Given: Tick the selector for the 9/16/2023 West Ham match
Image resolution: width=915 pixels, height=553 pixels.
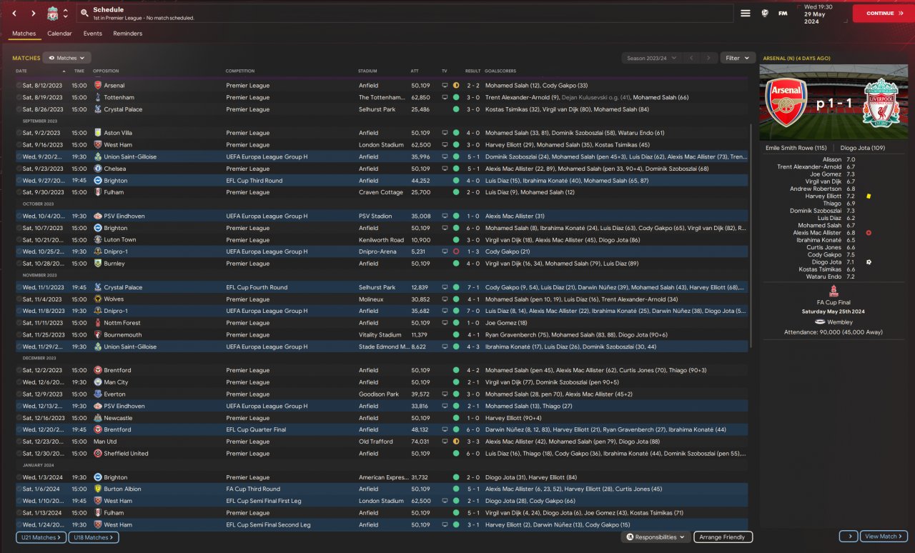Looking at the screenshot, I should point(19,145).
